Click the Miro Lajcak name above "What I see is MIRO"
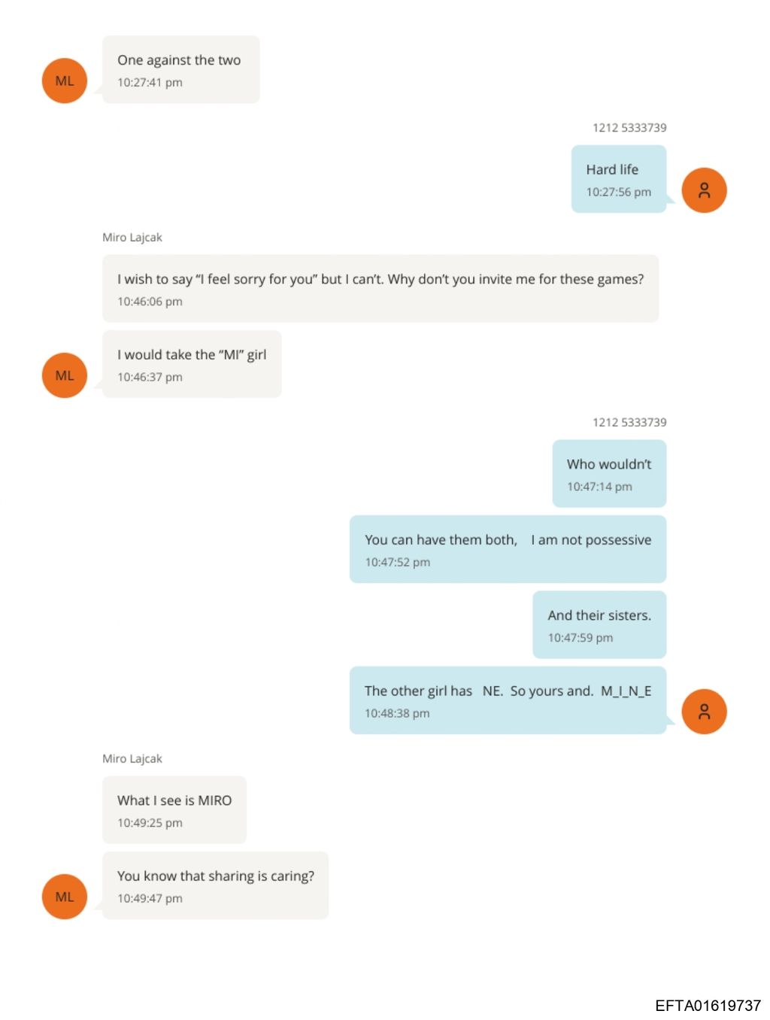The image size is (770, 1020). pyautogui.click(x=132, y=759)
